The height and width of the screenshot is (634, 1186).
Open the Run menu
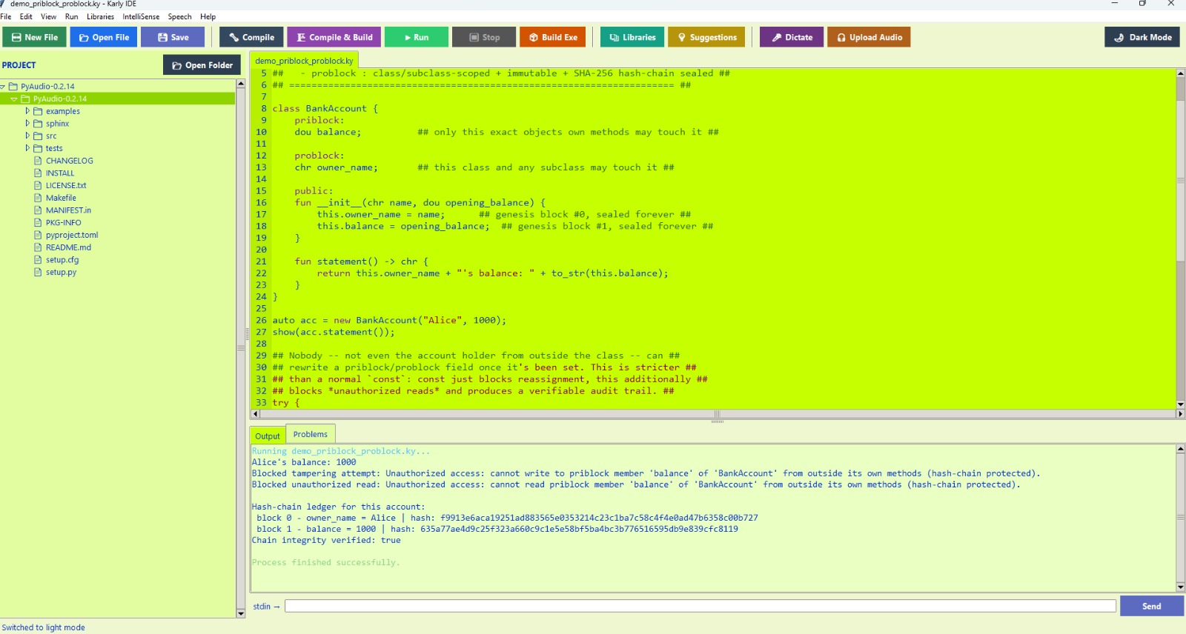pos(72,16)
